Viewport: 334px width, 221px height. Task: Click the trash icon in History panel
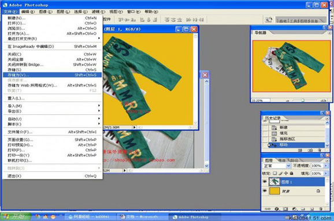pos(320,150)
